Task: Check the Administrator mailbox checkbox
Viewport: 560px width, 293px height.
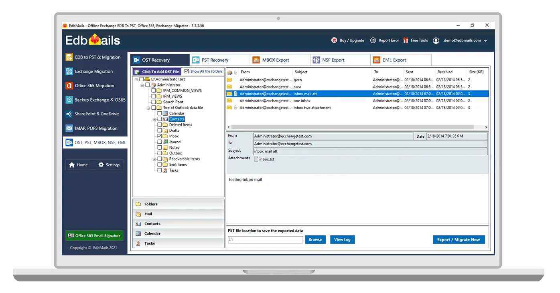Action: tap(147, 85)
